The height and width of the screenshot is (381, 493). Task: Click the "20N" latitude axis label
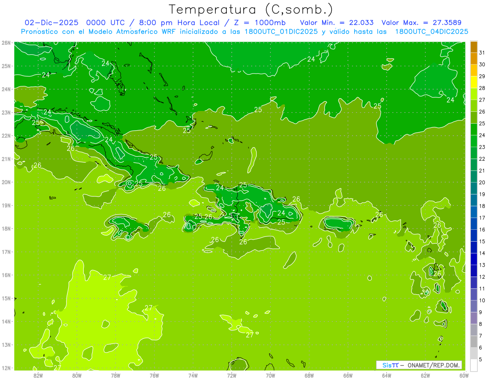pyautogui.click(x=6, y=182)
